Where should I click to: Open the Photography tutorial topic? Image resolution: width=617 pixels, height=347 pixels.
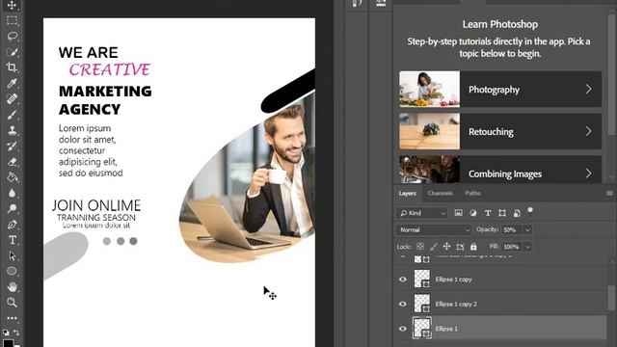(500, 90)
